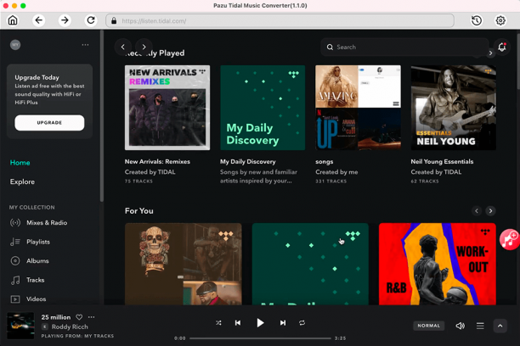Open Playlists in My Collection

coord(31,242)
